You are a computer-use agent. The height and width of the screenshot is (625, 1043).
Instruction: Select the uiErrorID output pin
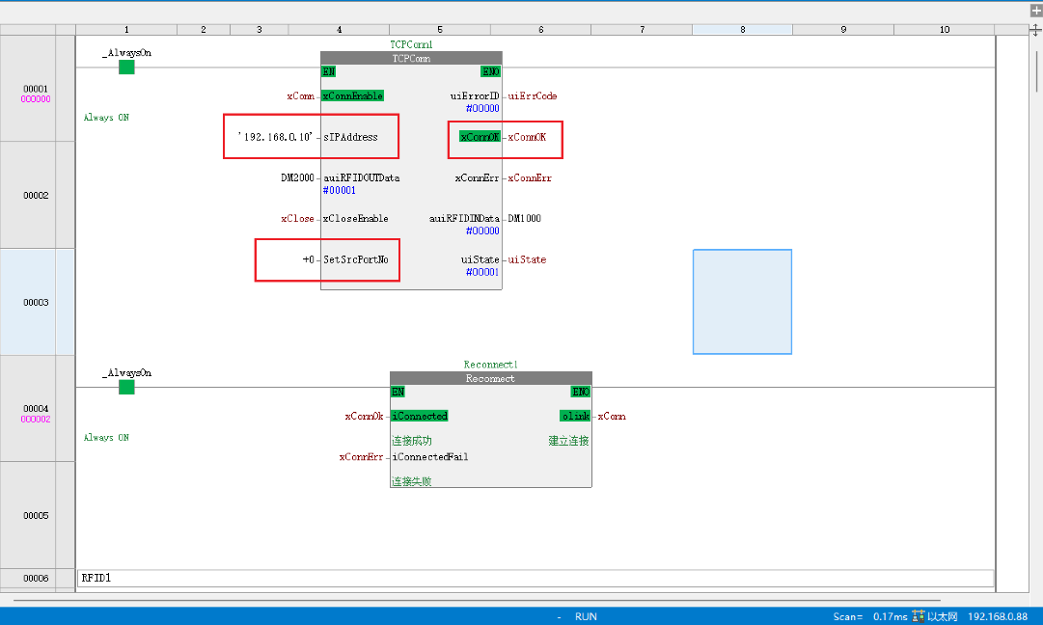tap(475, 95)
